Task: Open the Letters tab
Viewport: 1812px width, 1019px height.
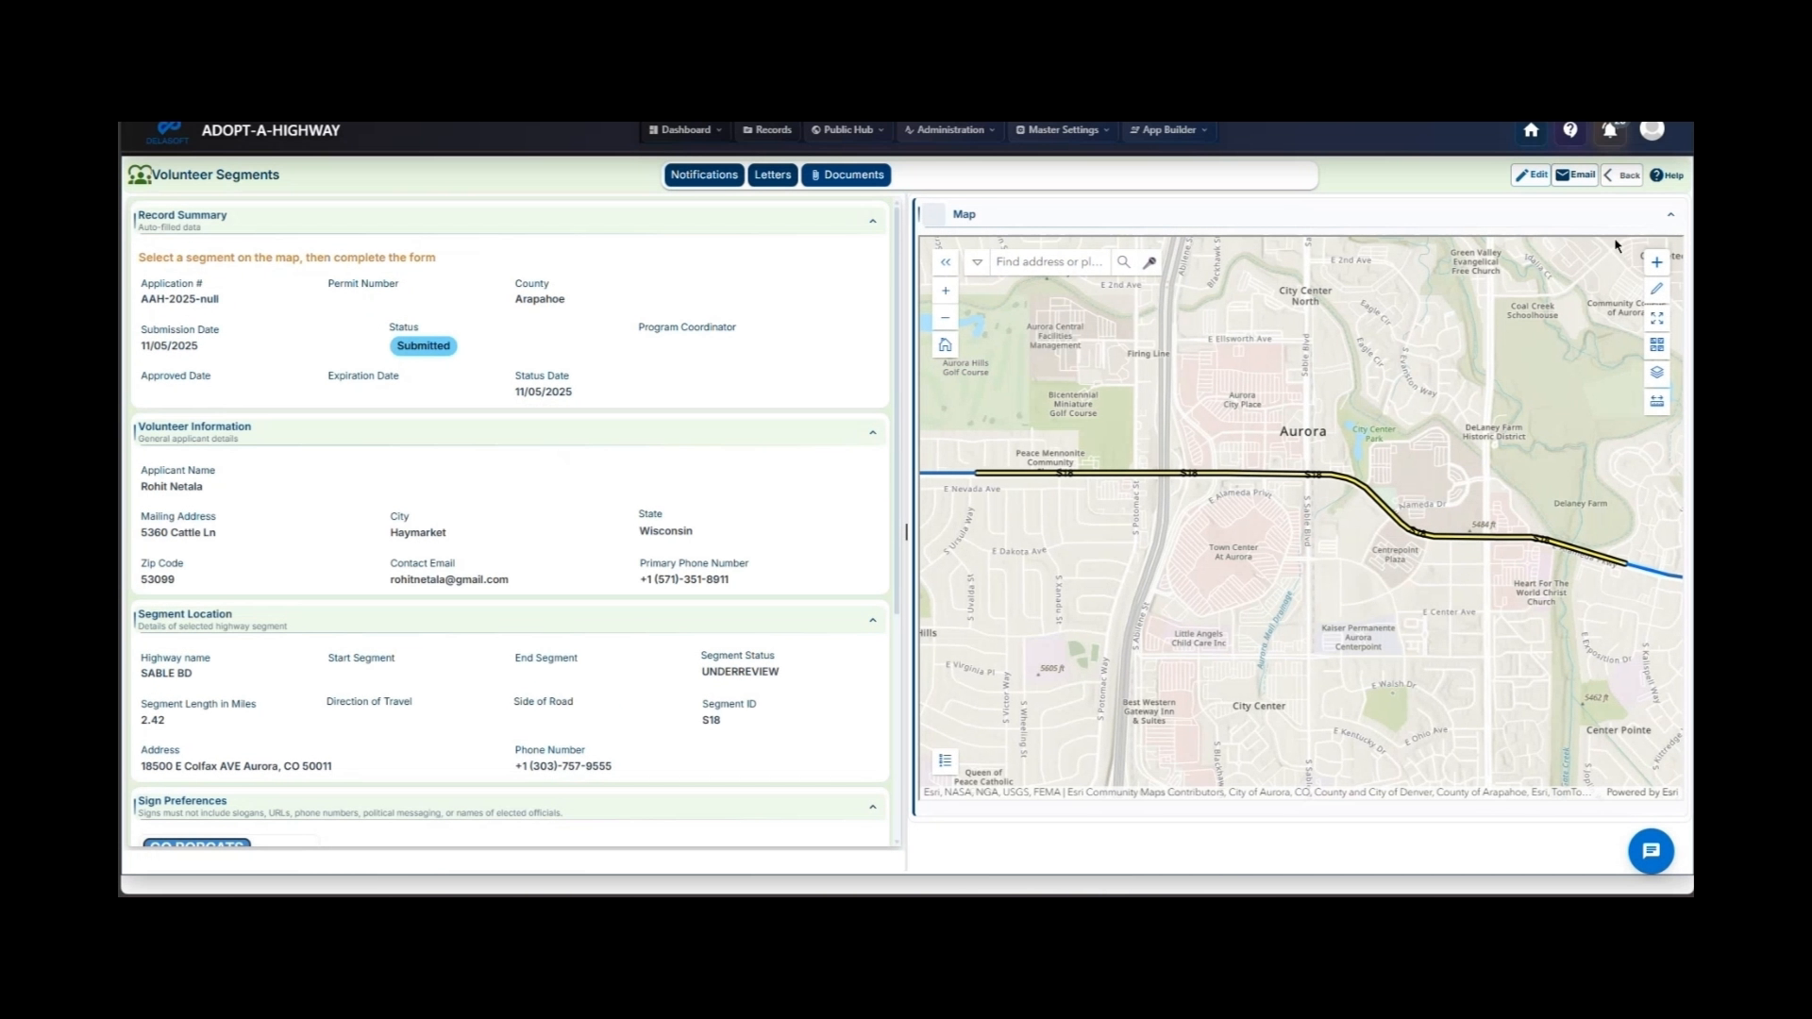Action: point(772,175)
